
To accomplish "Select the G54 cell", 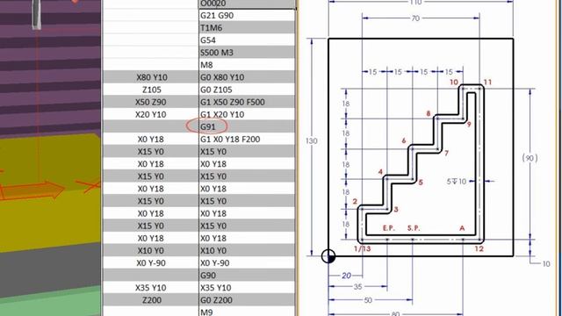I will coord(248,40).
